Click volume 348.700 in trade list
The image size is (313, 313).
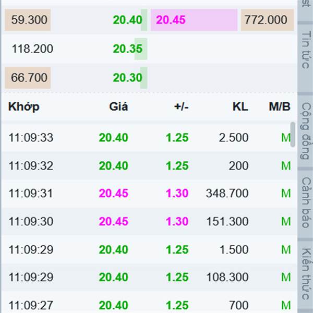pyautogui.click(x=227, y=193)
